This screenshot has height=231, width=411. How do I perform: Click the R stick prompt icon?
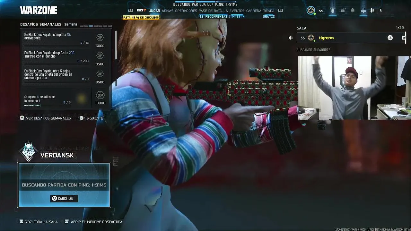pos(81,118)
